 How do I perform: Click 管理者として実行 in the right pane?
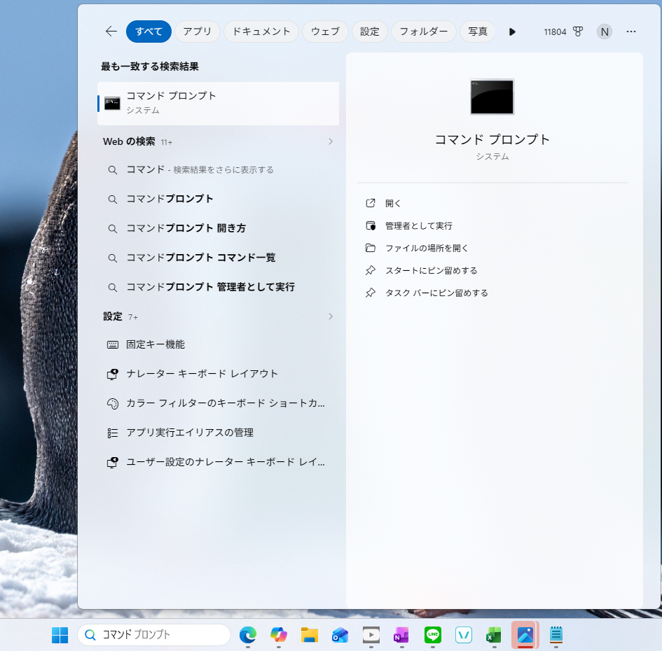click(x=418, y=226)
